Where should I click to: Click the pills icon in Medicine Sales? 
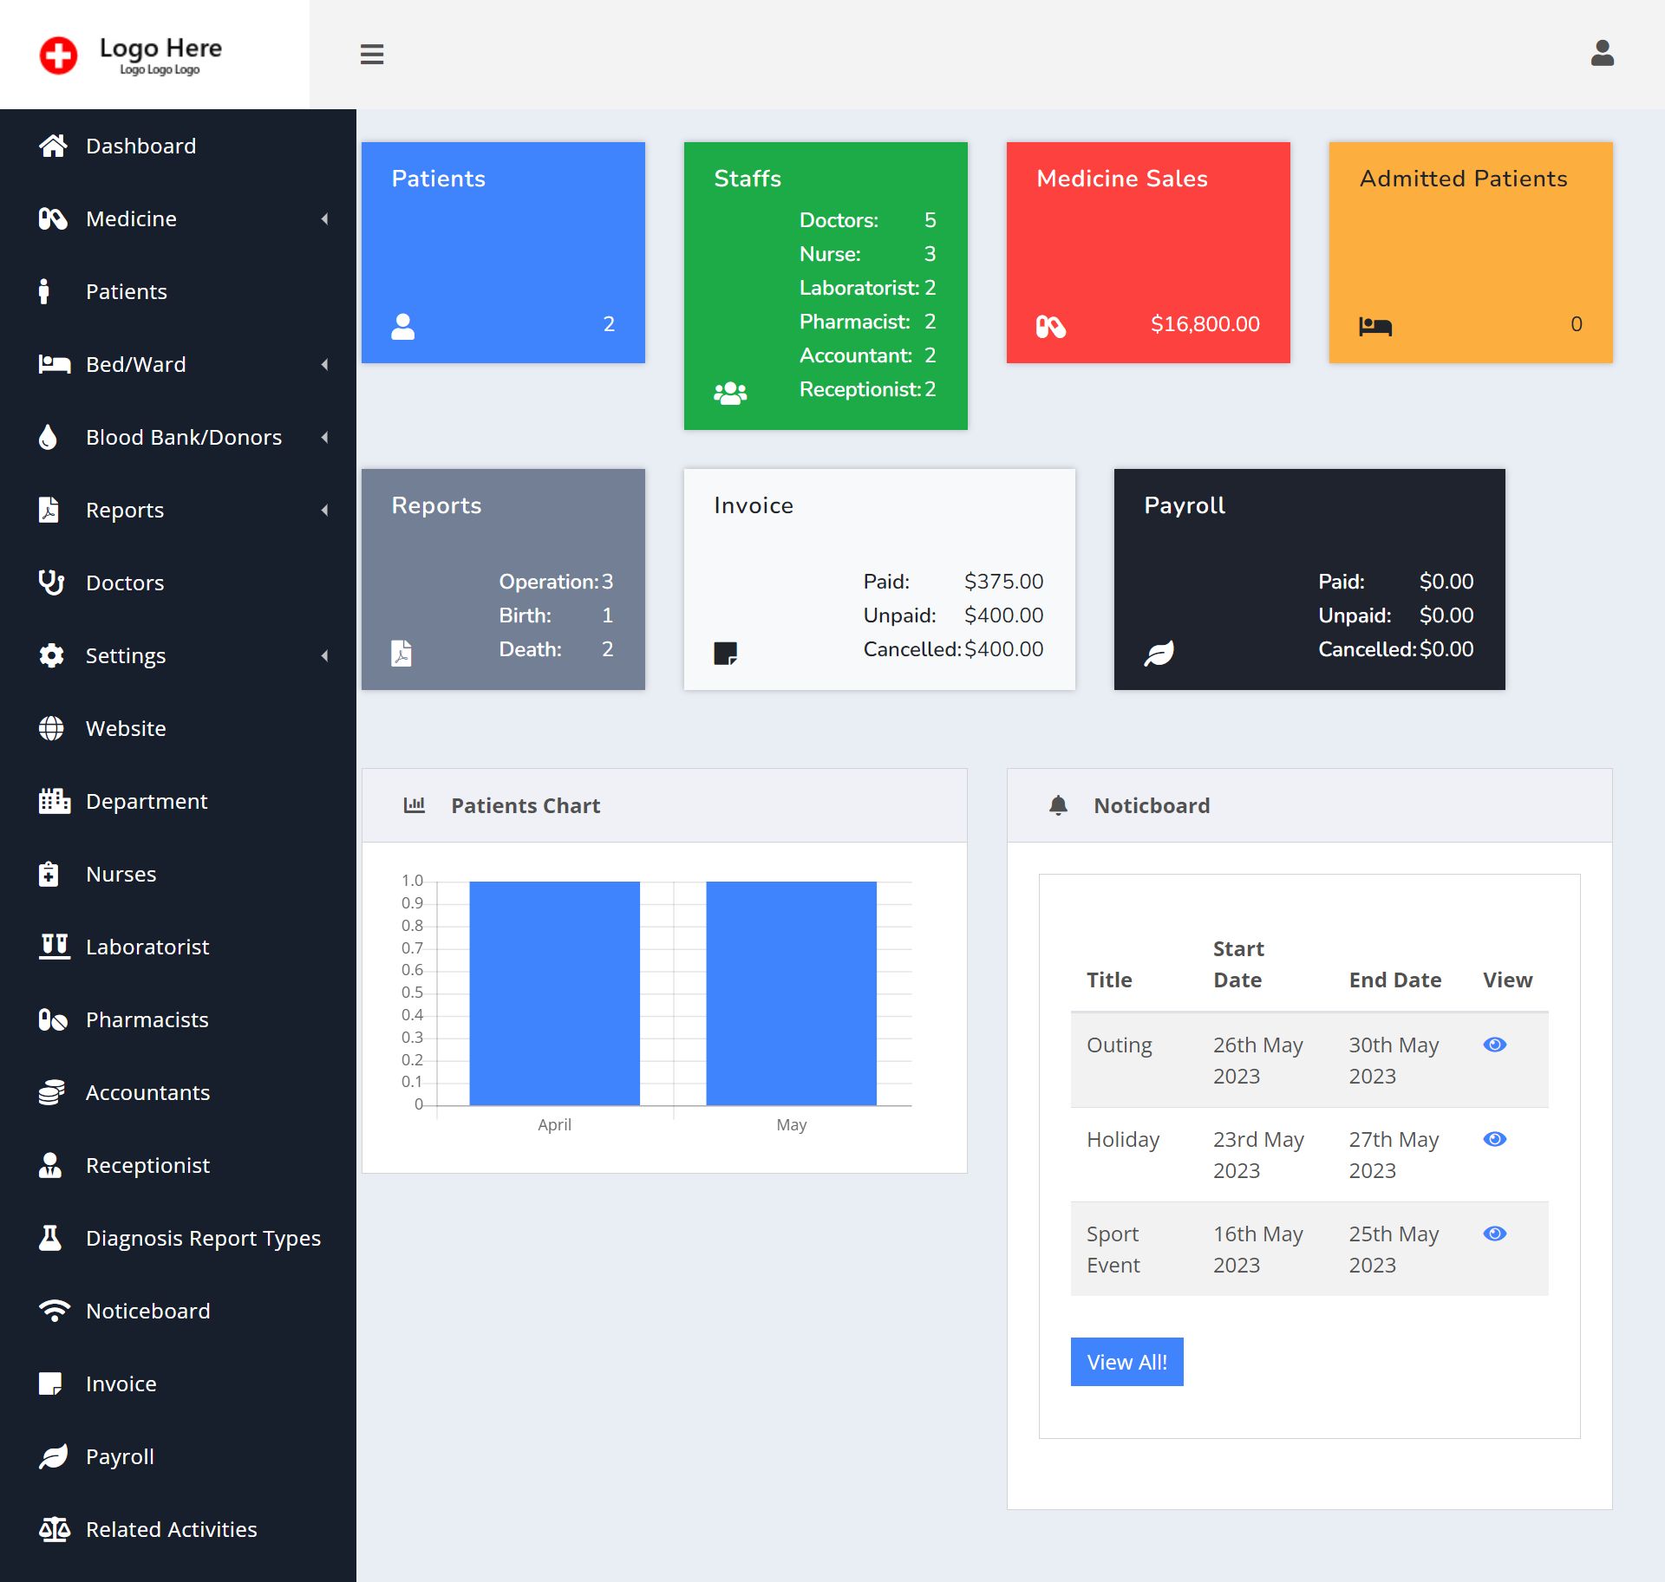(x=1050, y=326)
